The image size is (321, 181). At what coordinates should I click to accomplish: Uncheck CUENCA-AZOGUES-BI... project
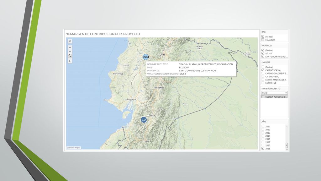263,97
